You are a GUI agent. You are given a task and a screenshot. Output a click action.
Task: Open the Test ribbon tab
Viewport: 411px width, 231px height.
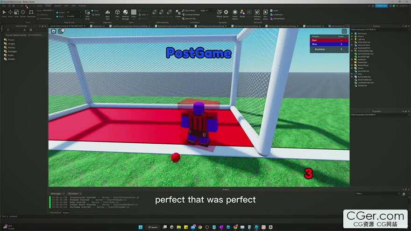coord(66,6)
